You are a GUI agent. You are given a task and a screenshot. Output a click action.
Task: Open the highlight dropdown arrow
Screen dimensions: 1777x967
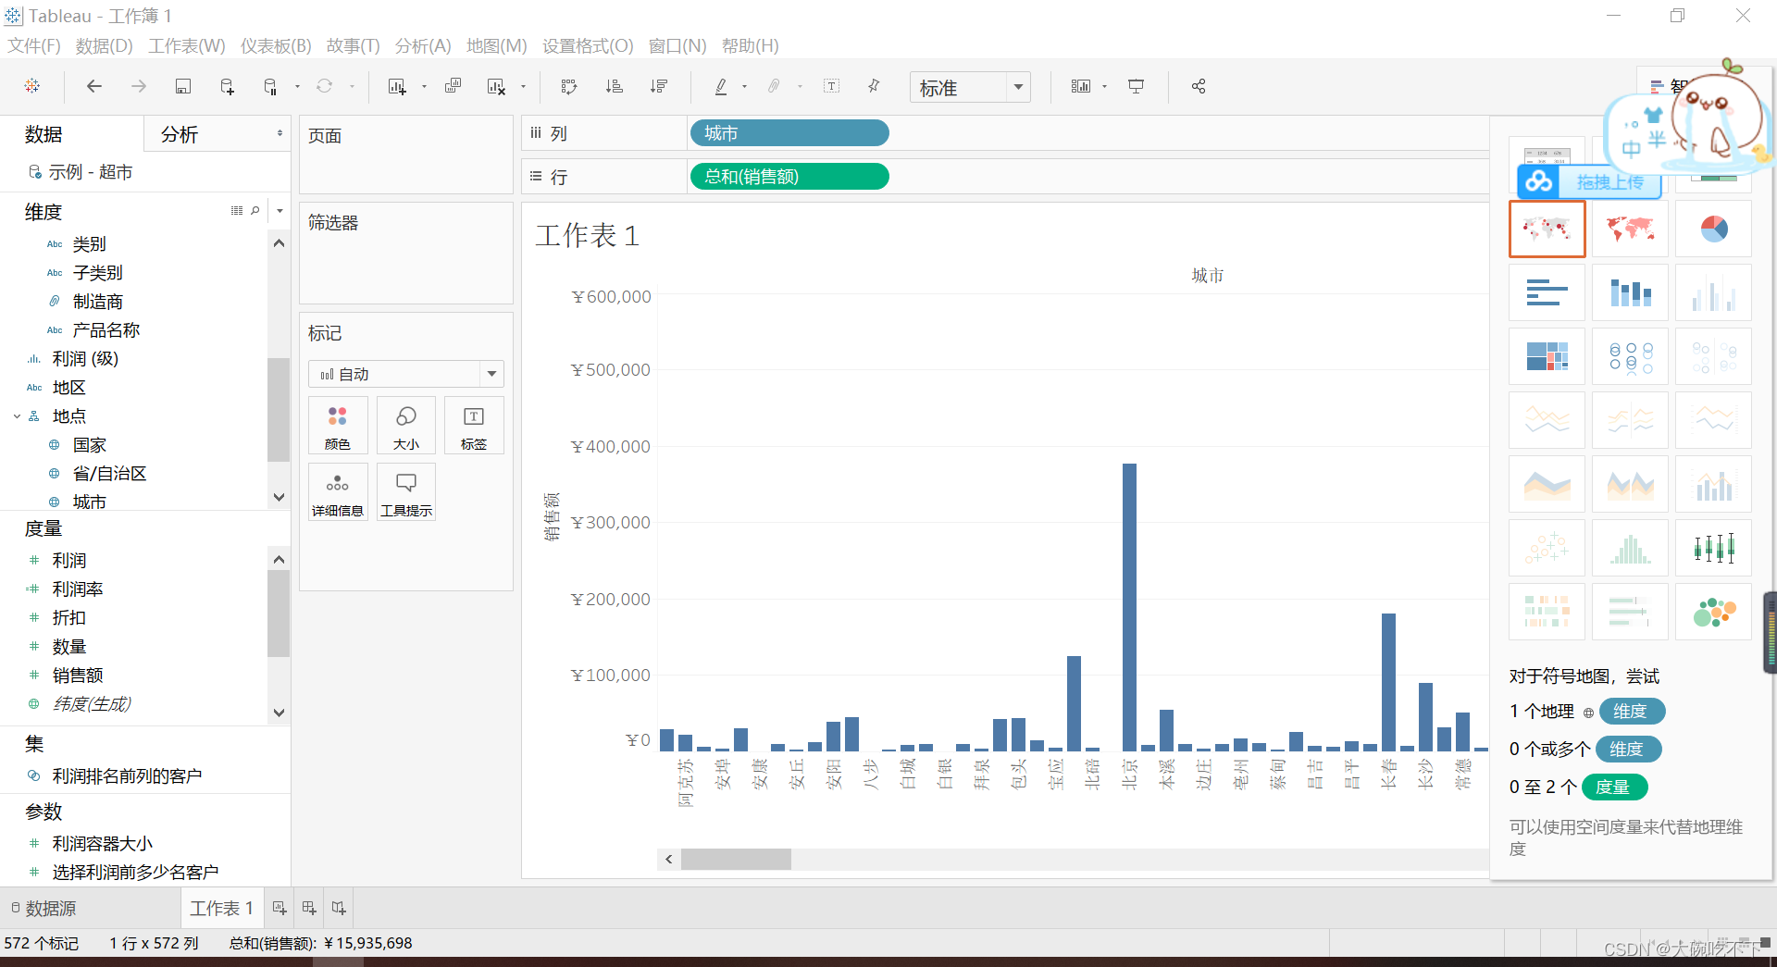point(744,86)
